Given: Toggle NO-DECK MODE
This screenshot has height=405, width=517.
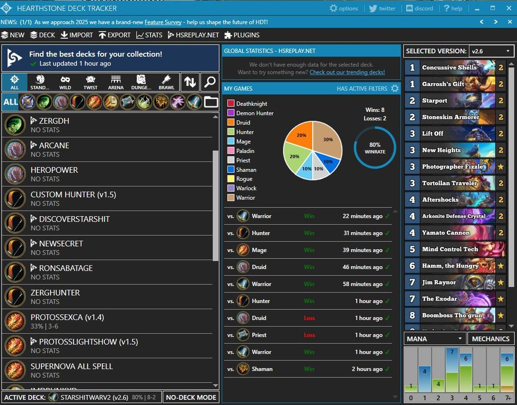Looking at the screenshot, I should point(191,397).
